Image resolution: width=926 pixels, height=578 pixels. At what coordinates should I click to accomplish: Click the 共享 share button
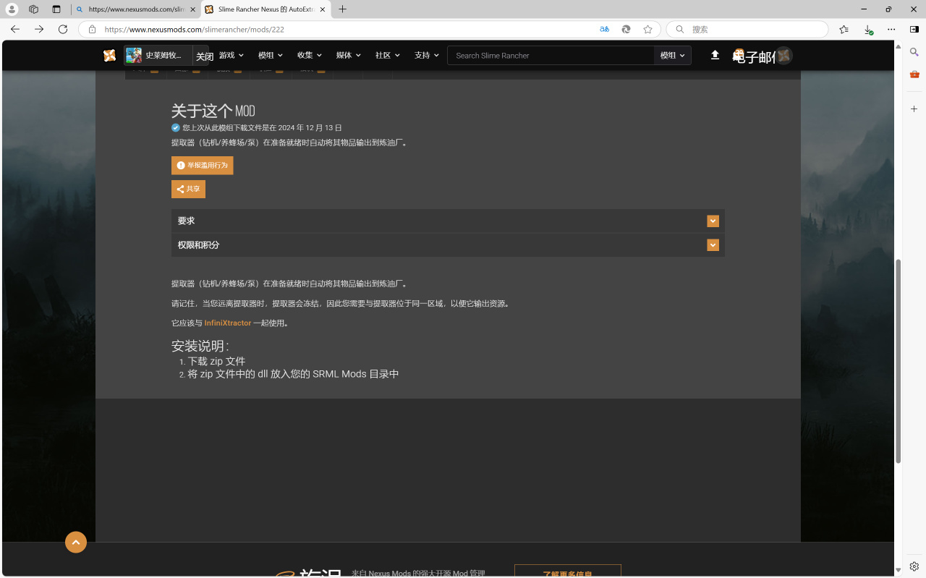pos(188,189)
